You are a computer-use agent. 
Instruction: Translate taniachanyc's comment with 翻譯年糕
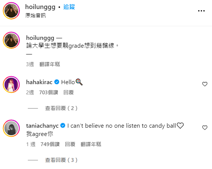coord(91,144)
